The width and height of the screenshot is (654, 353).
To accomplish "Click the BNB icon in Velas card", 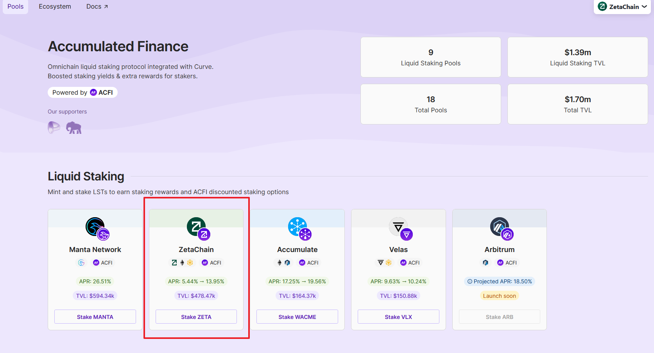I will (389, 263).
